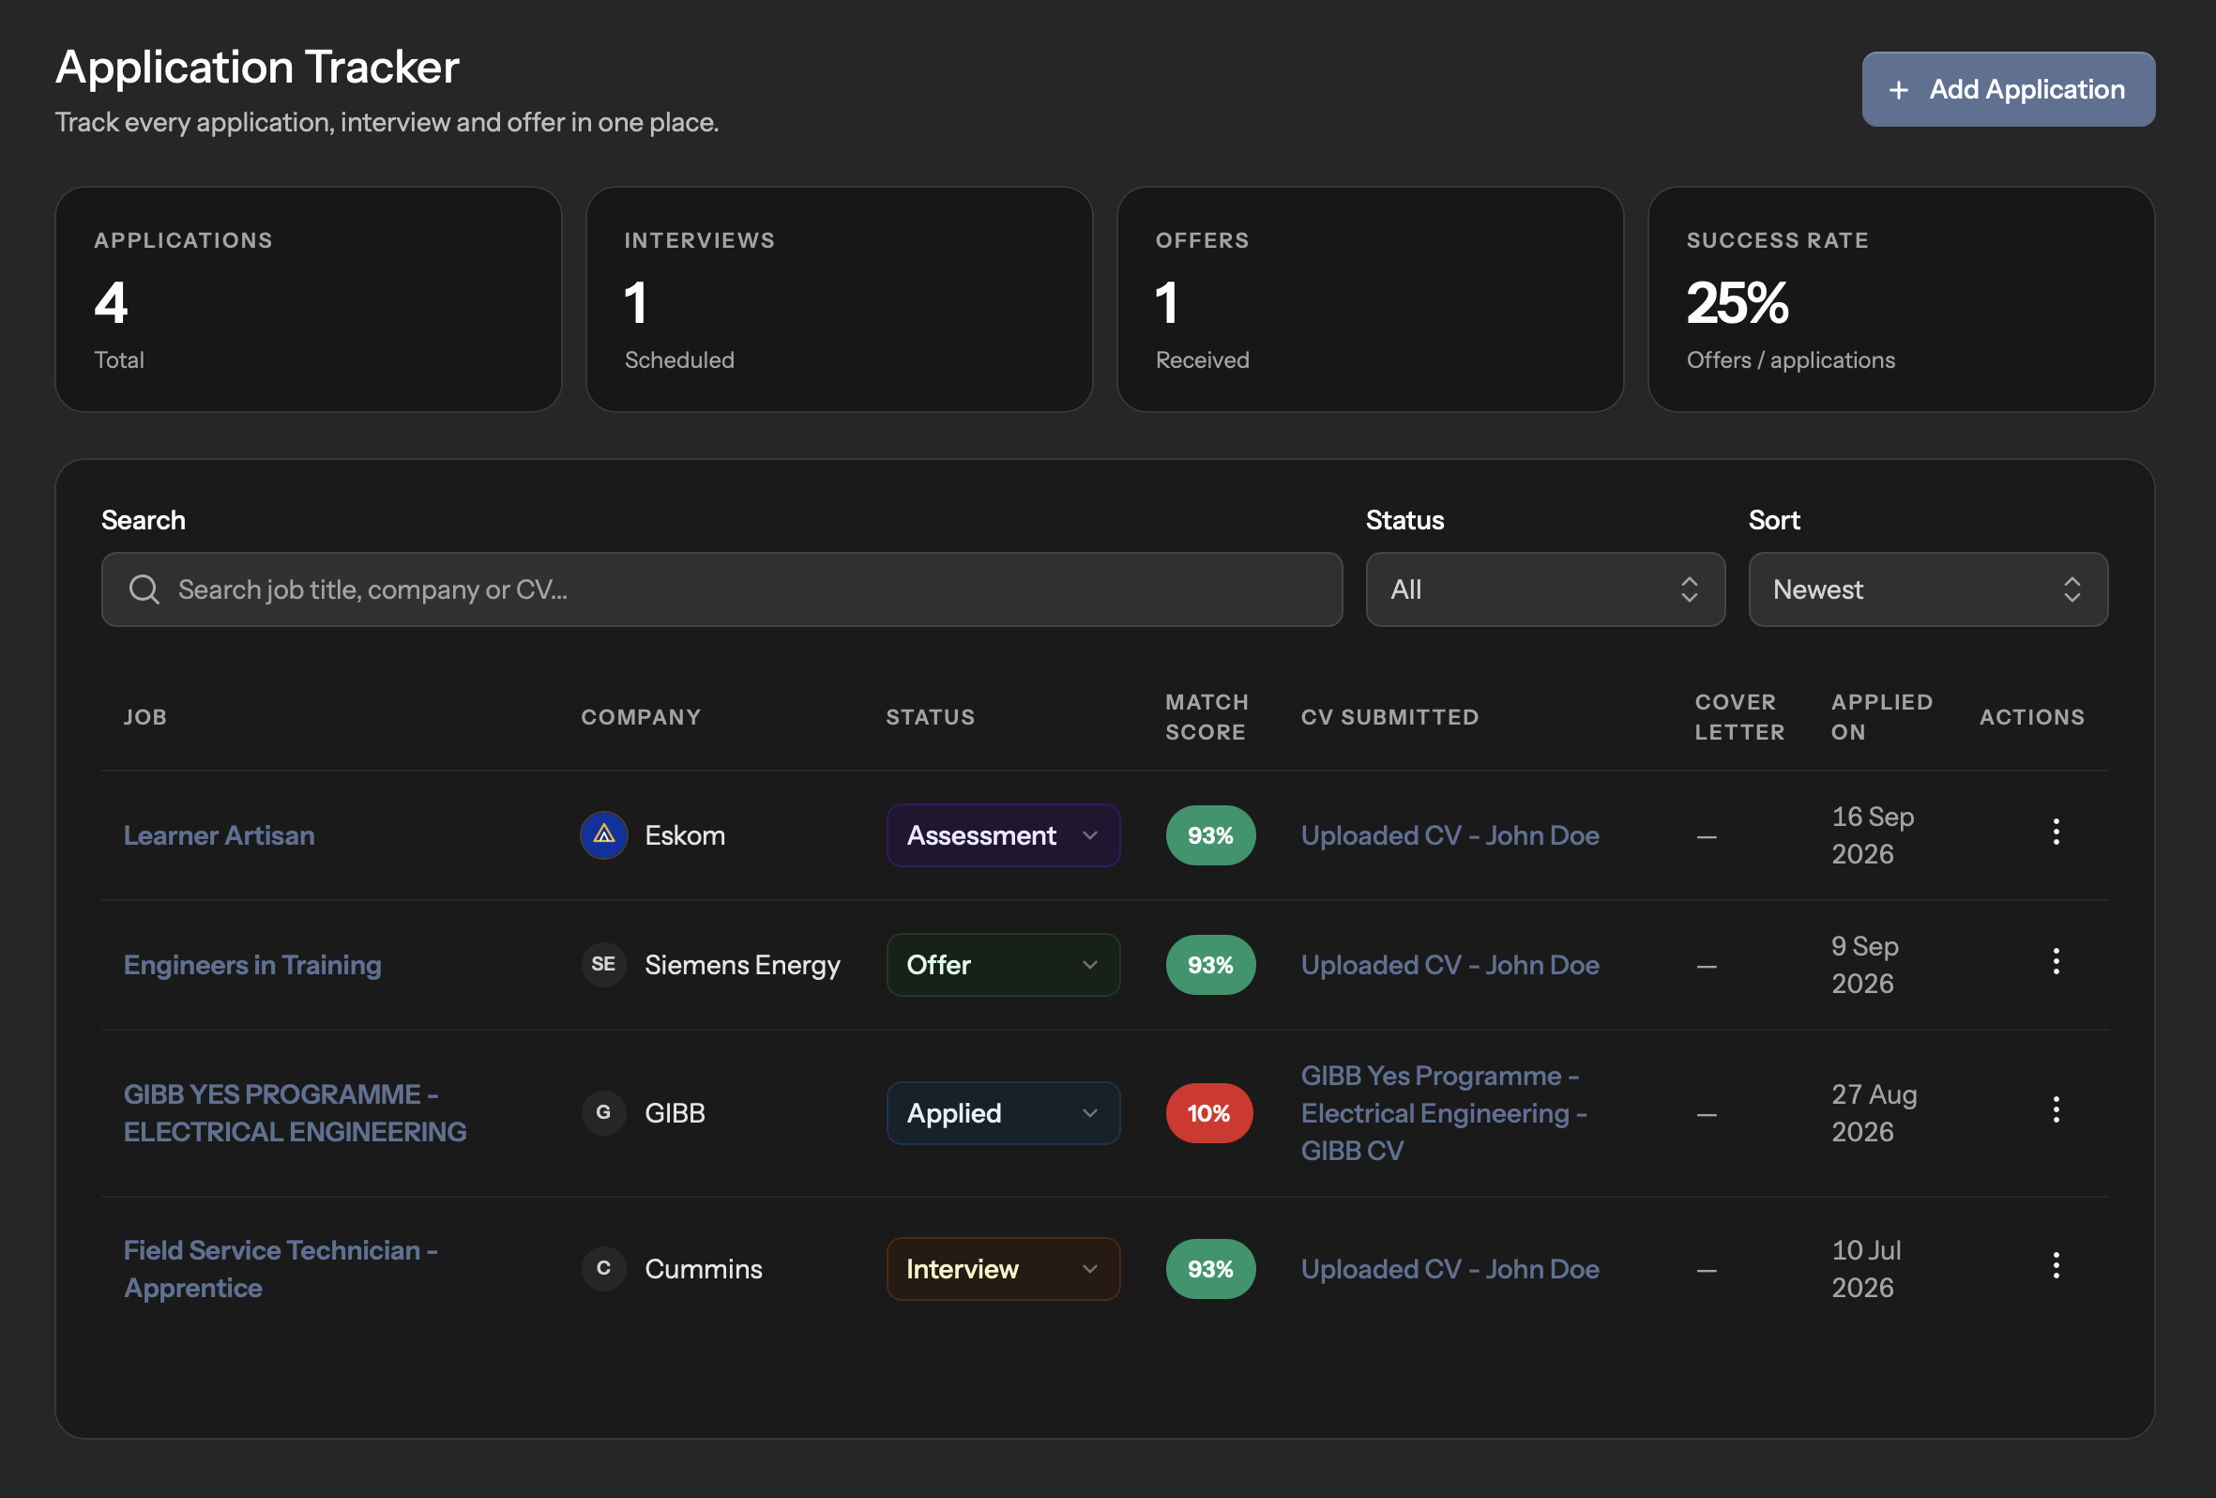2216x1498 pixels.
Task: Change the Assessment status dropdown for Eskom
Action: pos(1003,834)
